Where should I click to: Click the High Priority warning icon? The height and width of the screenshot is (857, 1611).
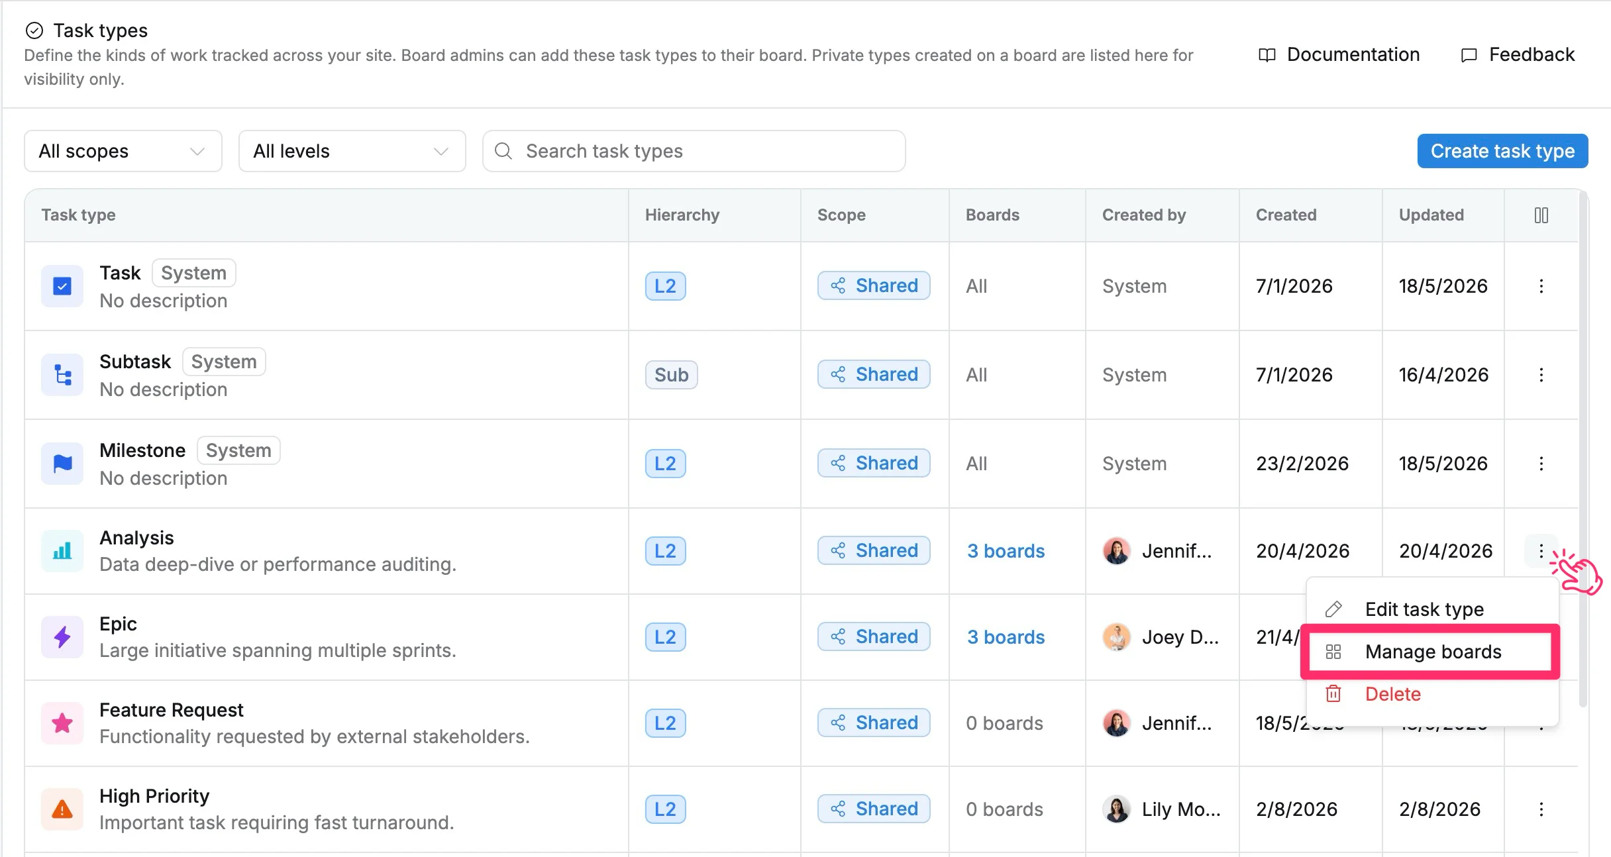pos(62,809)
